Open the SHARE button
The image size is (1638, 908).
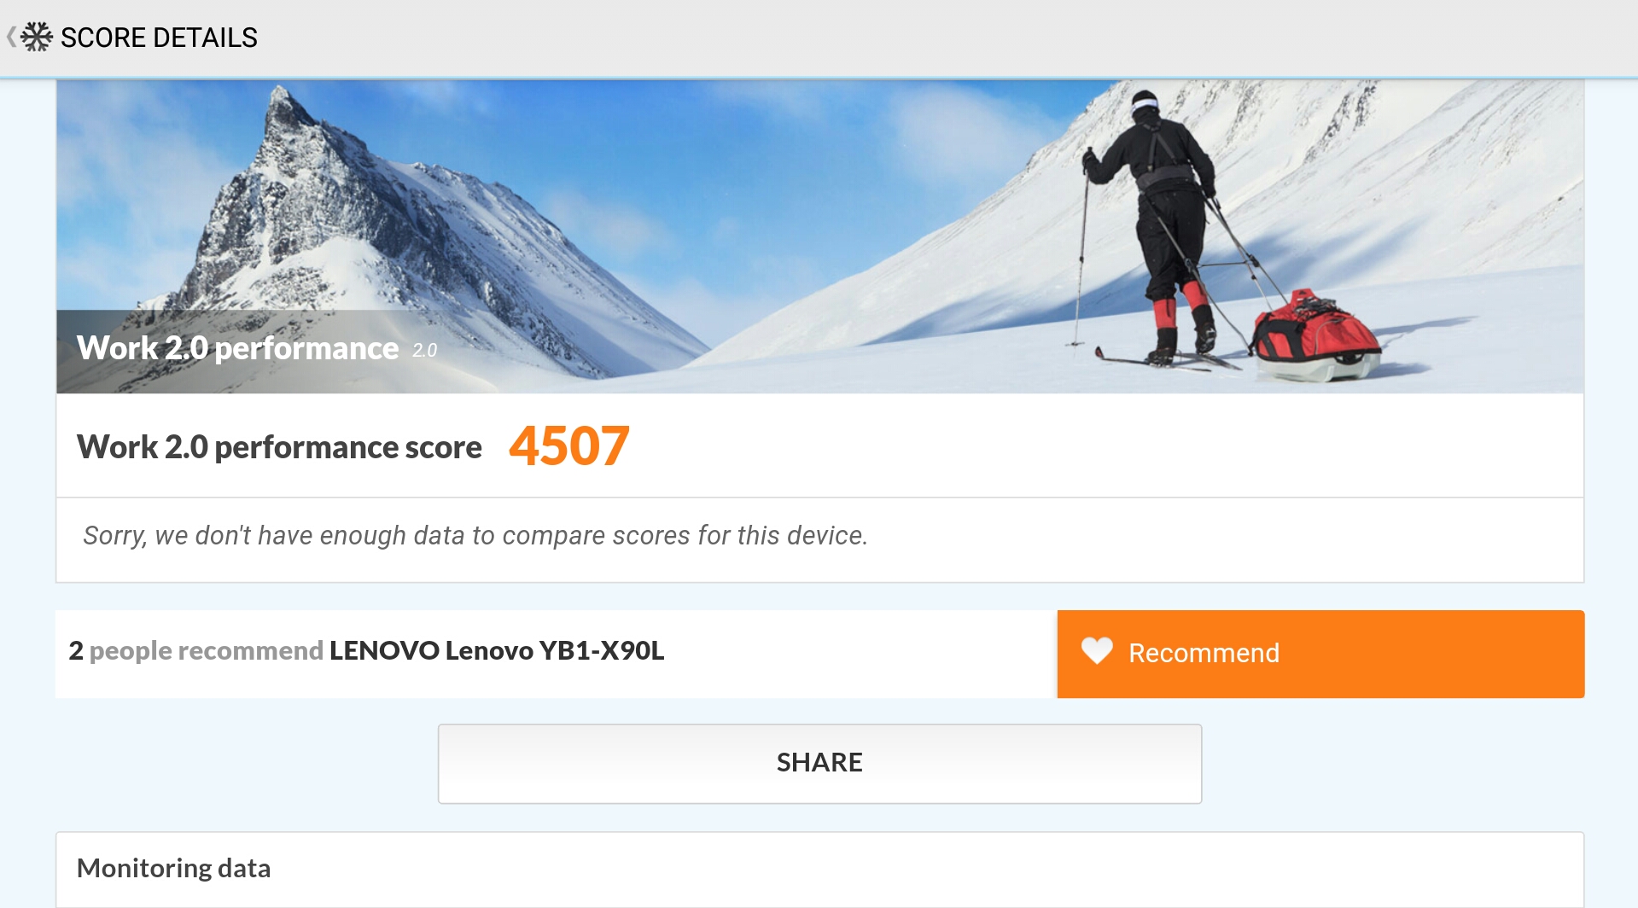(819, 764)
